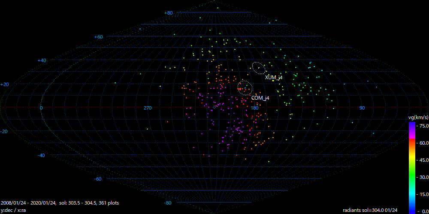Click the +60 declination label
429x214 pixels.
point(98,37)
